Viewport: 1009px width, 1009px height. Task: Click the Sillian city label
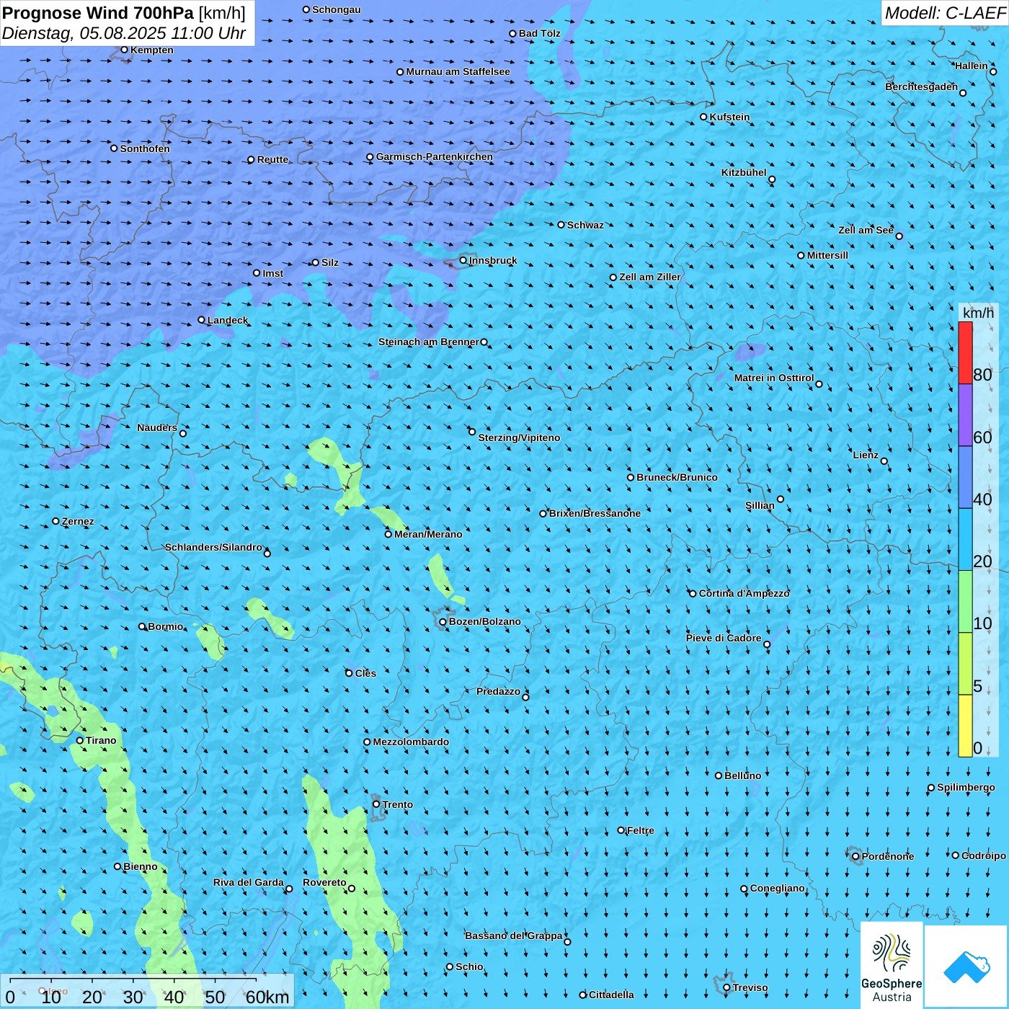pos(760,505)
